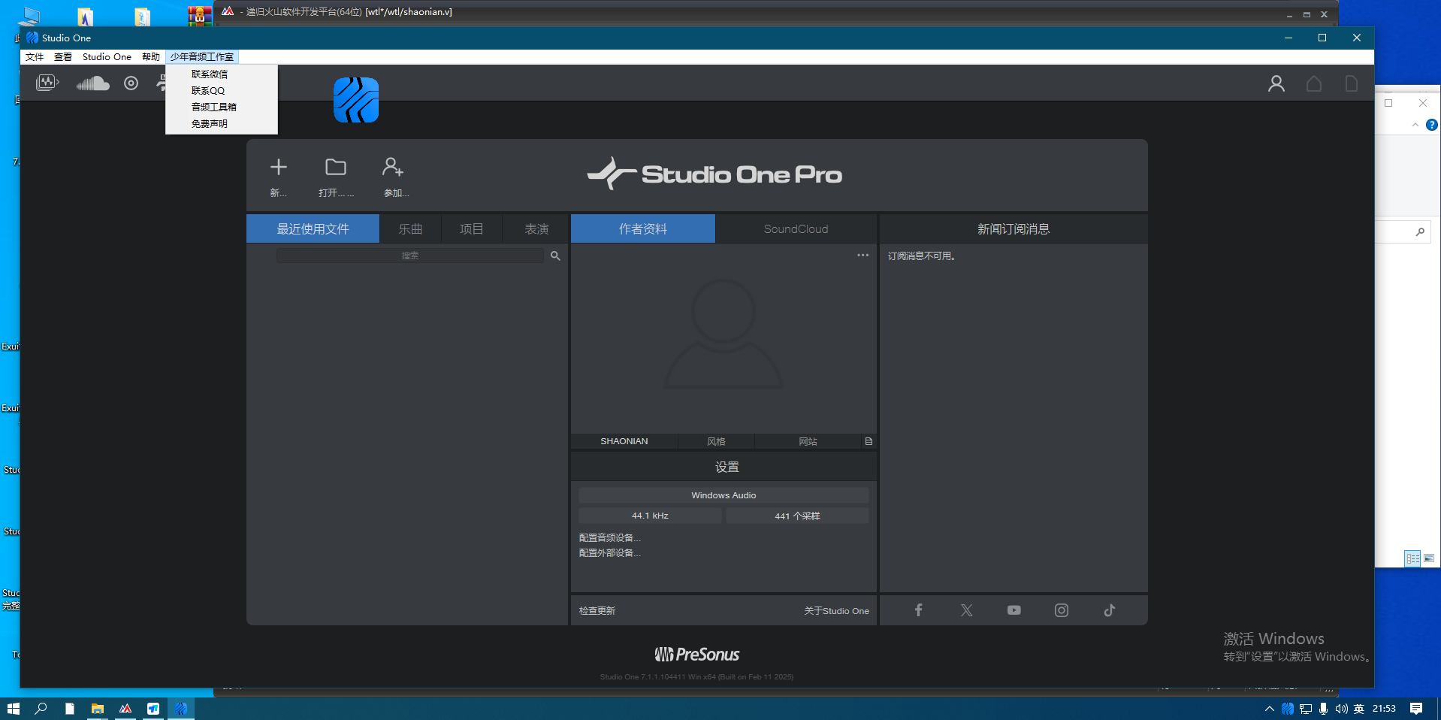Click search magnifier in the back window
Image resolution: width=1441 pixels, height=720 pixels.
(1420, 231)
